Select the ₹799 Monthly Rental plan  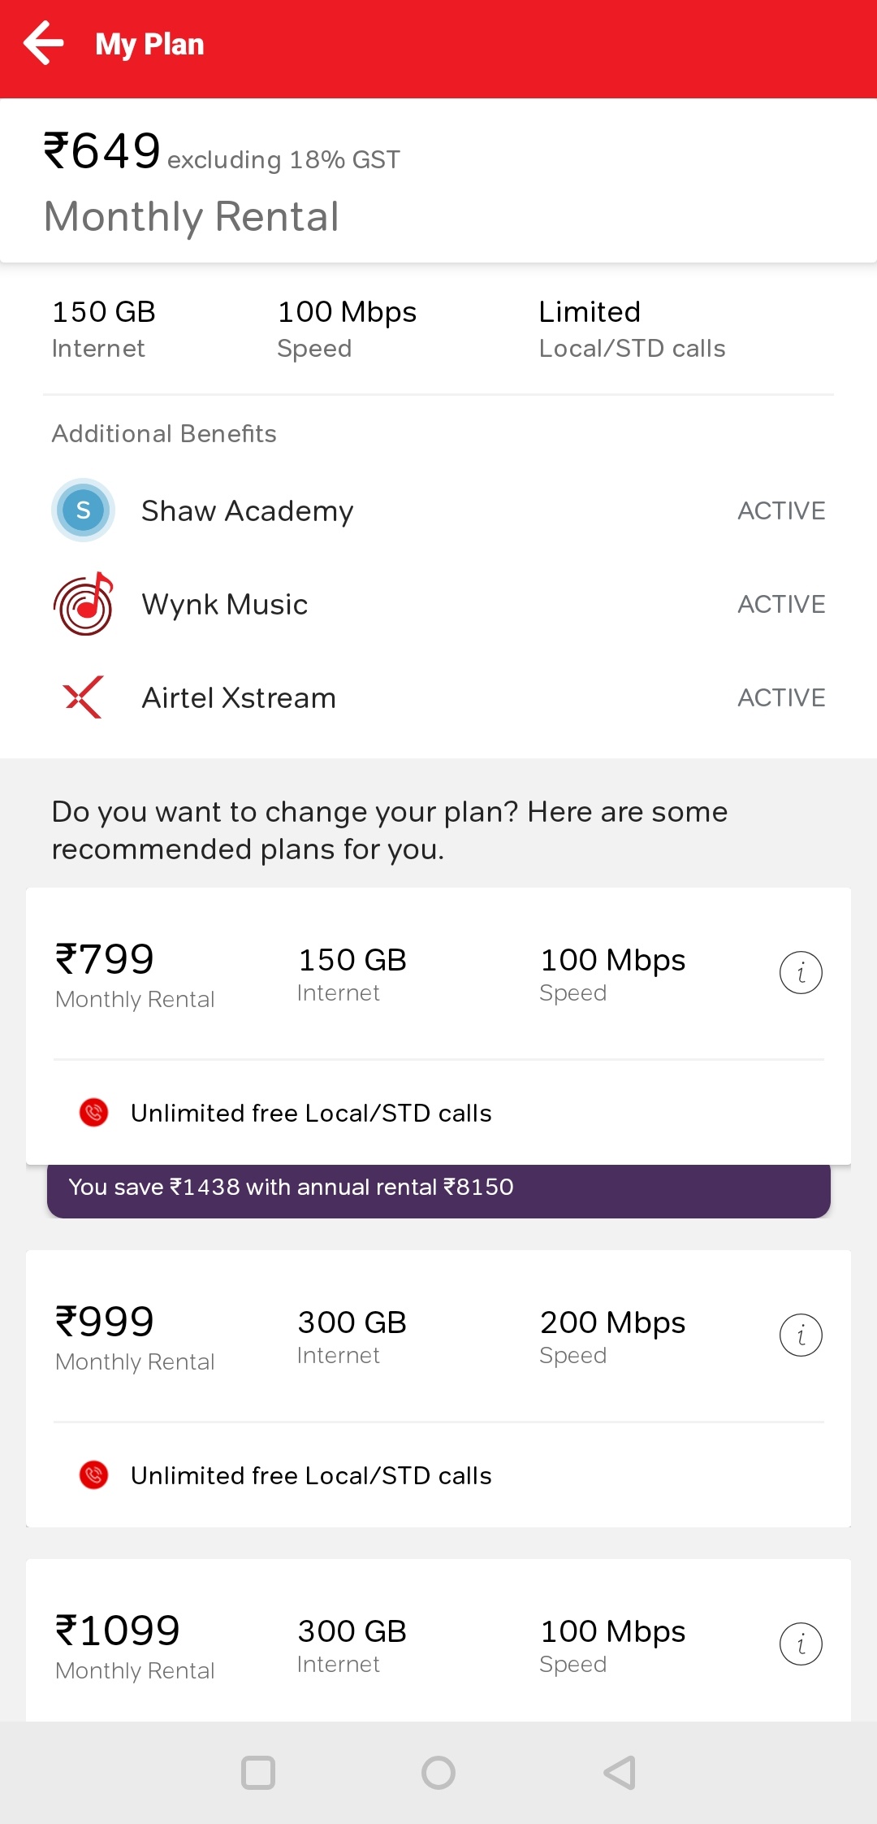(x=135, y=975)
